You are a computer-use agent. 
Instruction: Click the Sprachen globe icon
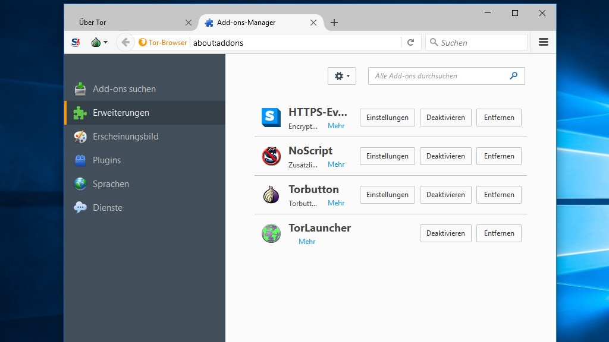click(80, 184)
